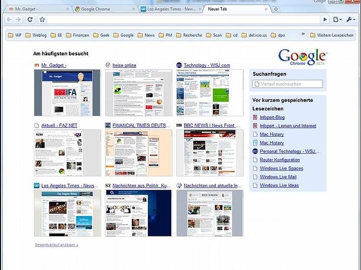Click the sueddeutsche.de page thumbnail
This screenshot has width=361, height=270.
(x=139, y=213)
